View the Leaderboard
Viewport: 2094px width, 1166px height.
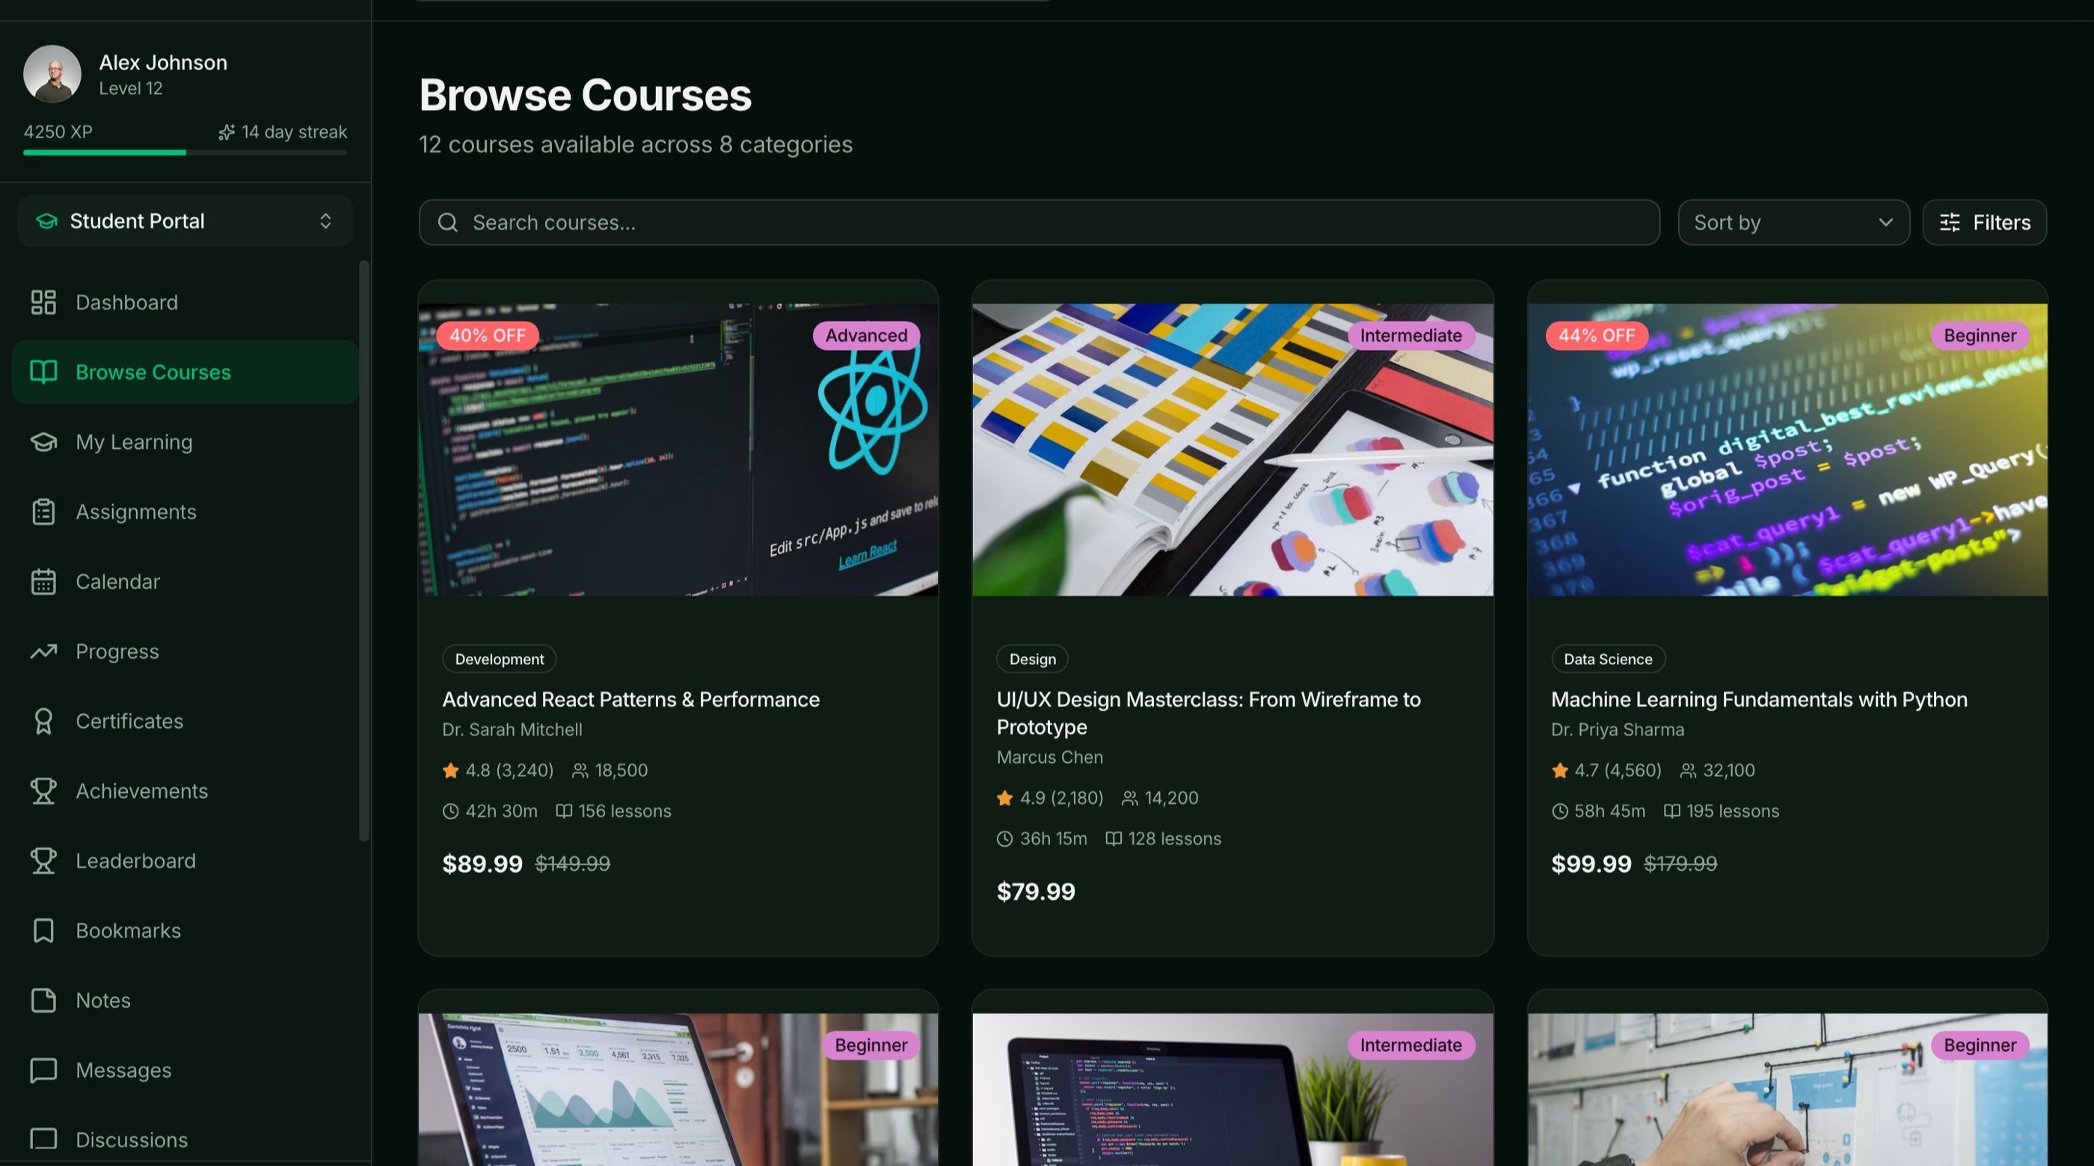[x=185, y=861]
